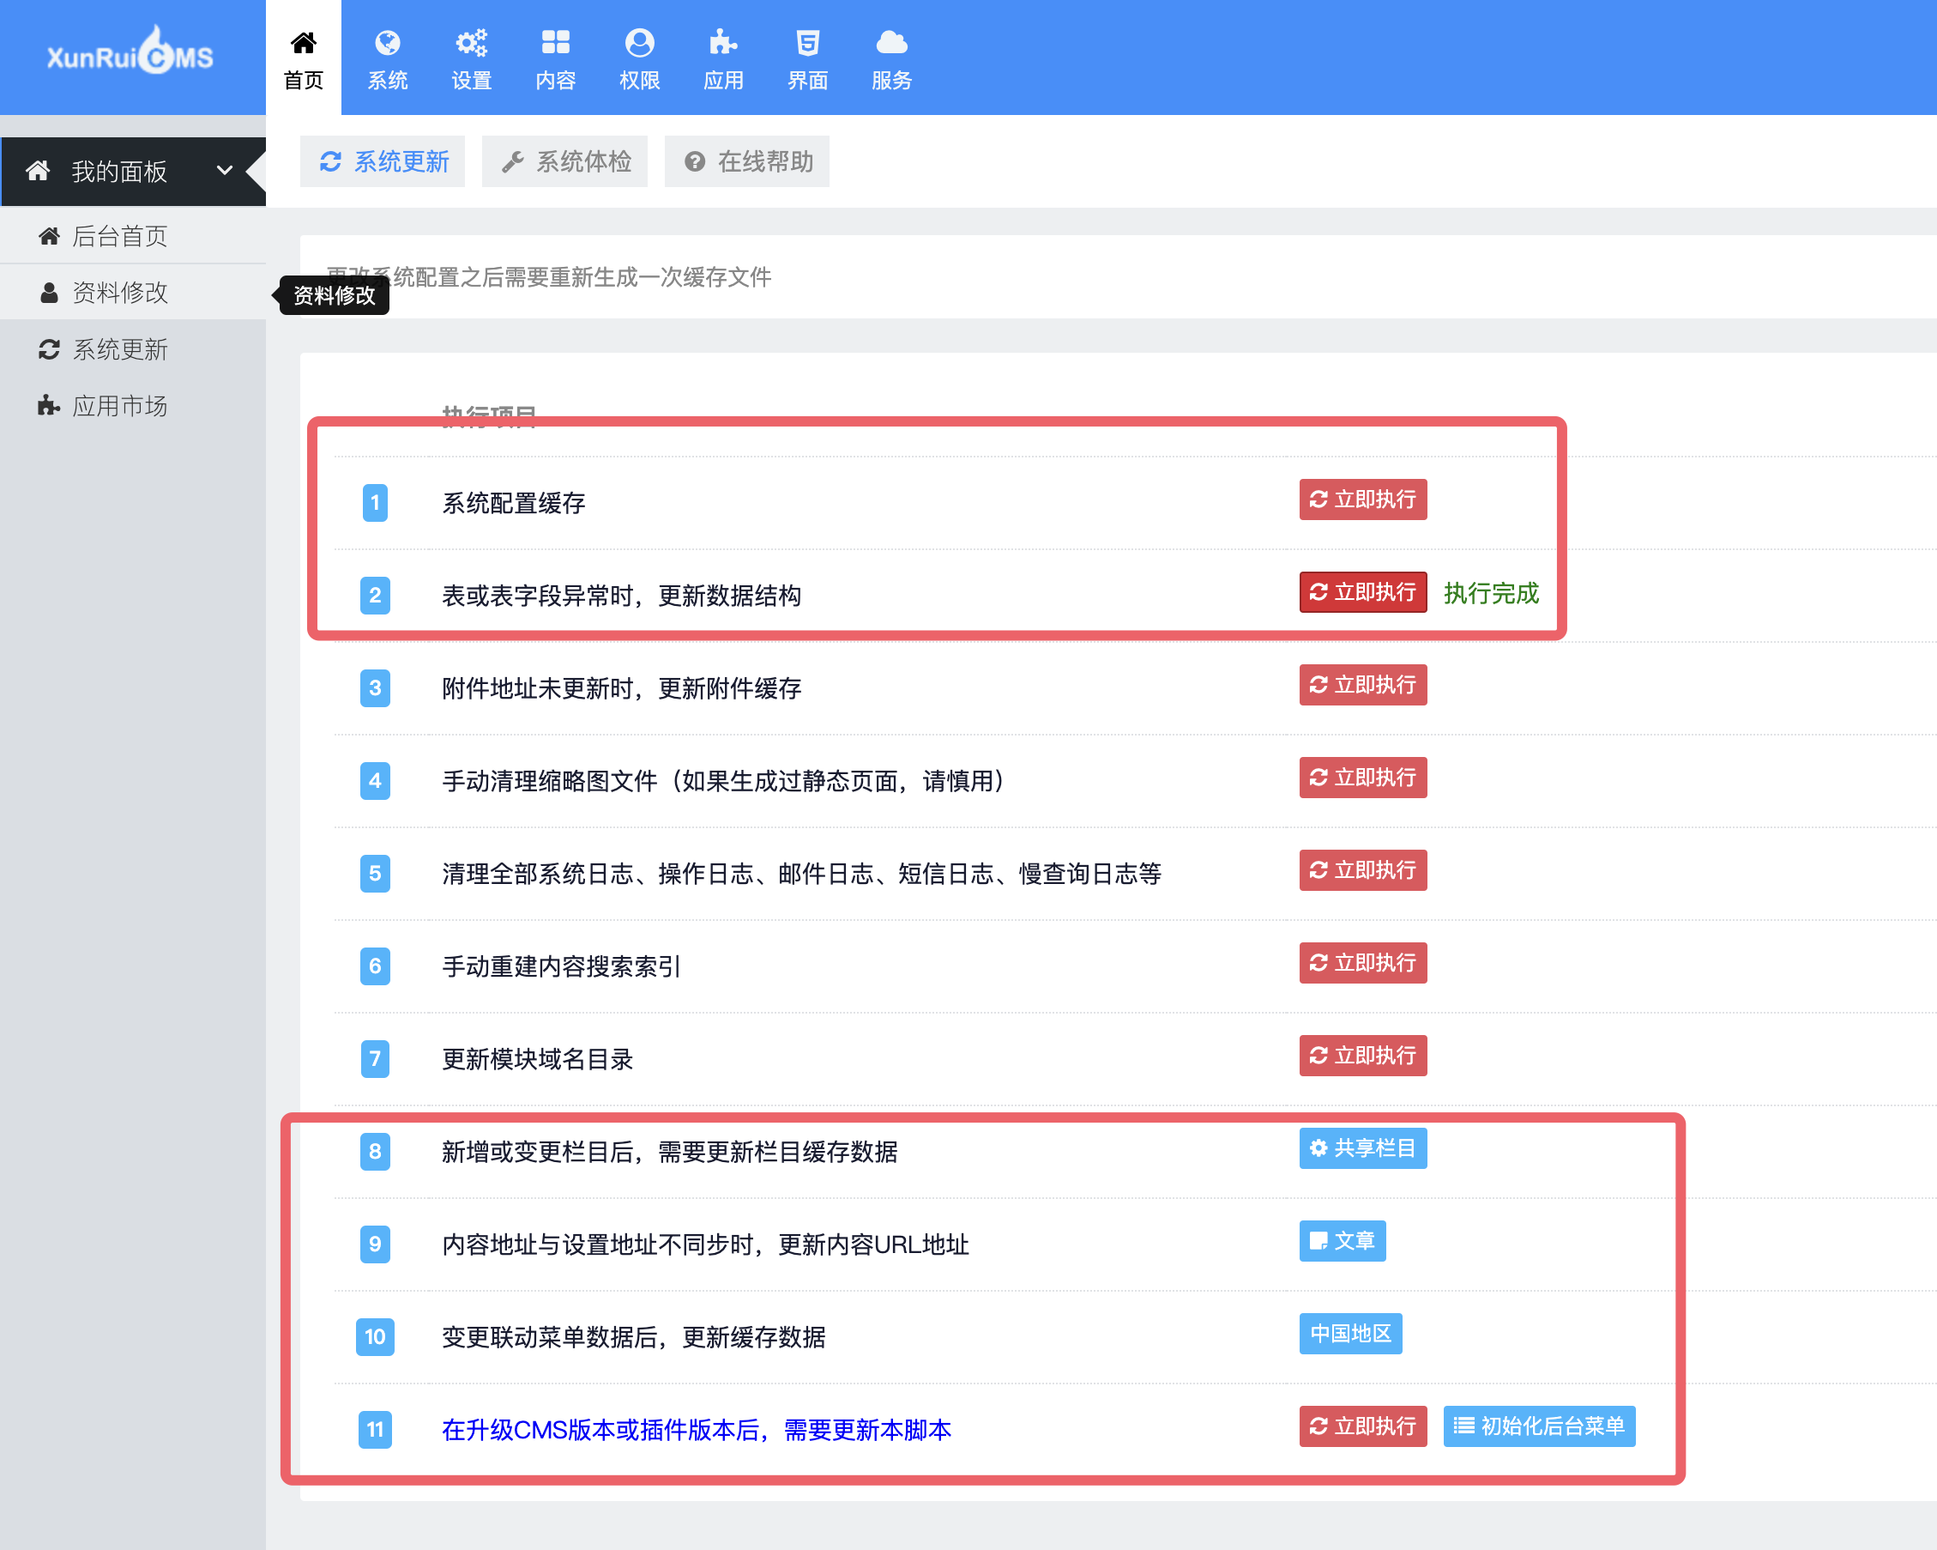This screenshot has width=1937, height=1550.
Task: Click number badge 1
Action: (x=375, y=503)
